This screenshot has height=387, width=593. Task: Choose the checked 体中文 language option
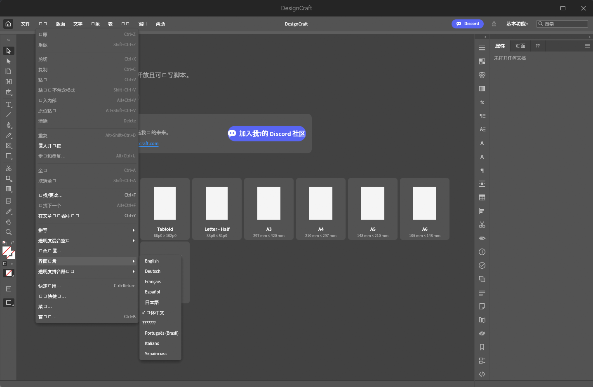tap(160, 313)
